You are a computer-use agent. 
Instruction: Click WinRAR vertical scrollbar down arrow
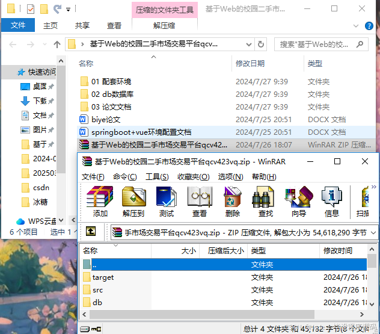[x=372, y=304]
